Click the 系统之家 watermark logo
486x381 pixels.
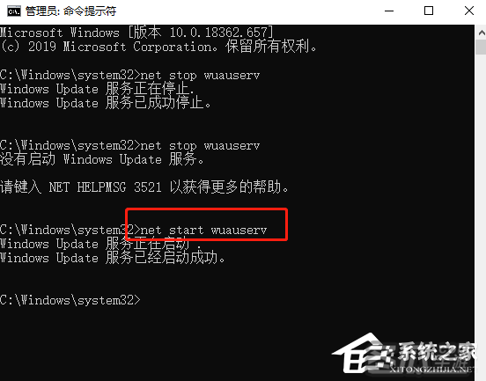point(404,354)
